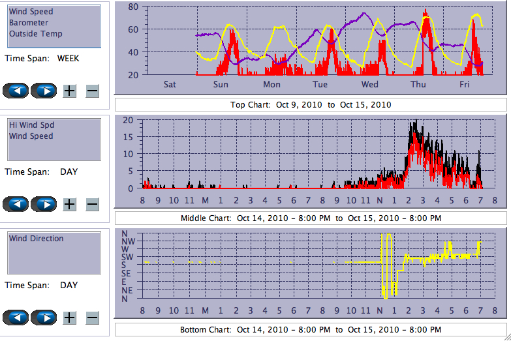Click top chart forward arrow button
The width and height of the screenshot is (511, 341).
(x=44, y=91)
